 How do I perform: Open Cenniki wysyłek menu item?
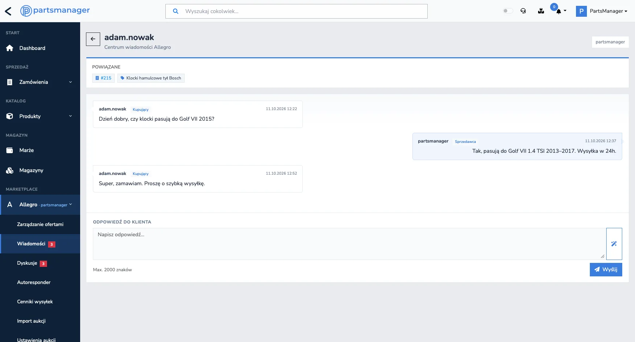pyautogui.click(x=40, y=302)
